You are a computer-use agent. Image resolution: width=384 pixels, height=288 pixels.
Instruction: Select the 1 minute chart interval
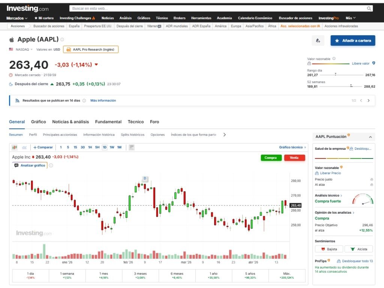pyautogui.click(x=61, y=148)
